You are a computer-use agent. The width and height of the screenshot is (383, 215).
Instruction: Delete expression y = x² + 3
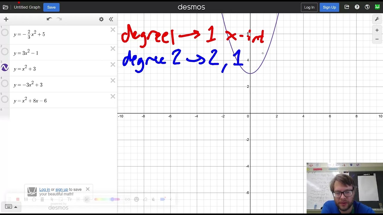(113, 64)
